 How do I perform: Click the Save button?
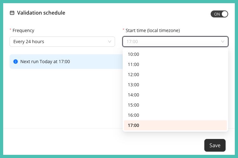pos(215,145)
